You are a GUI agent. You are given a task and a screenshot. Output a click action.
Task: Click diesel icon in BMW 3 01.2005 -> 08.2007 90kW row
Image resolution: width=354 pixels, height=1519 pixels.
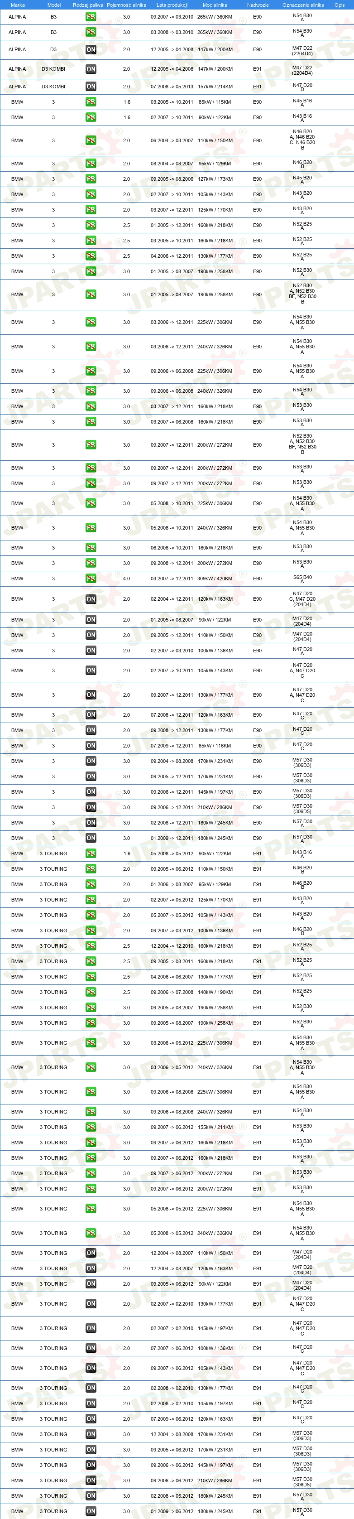coord(91,620)
